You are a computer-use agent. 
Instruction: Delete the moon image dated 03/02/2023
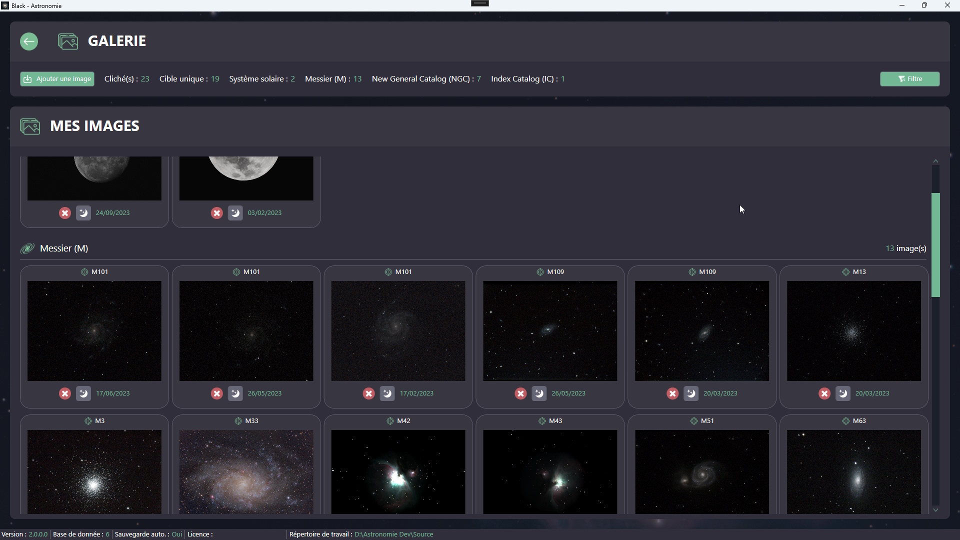(x=216, y=213)
